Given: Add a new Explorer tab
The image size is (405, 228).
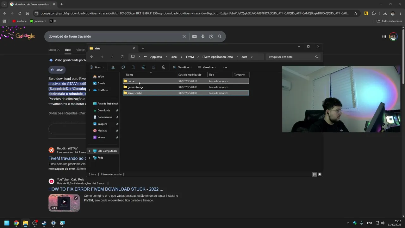Looking at the screenshot, I should [143, 48].
